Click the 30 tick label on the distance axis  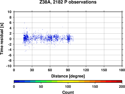(32, 70)
